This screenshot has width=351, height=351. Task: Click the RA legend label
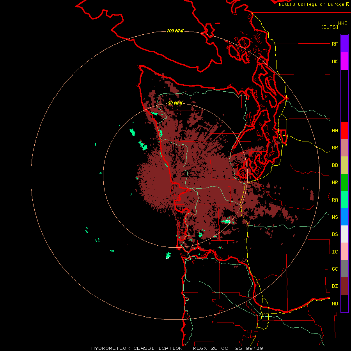[335, 200]
